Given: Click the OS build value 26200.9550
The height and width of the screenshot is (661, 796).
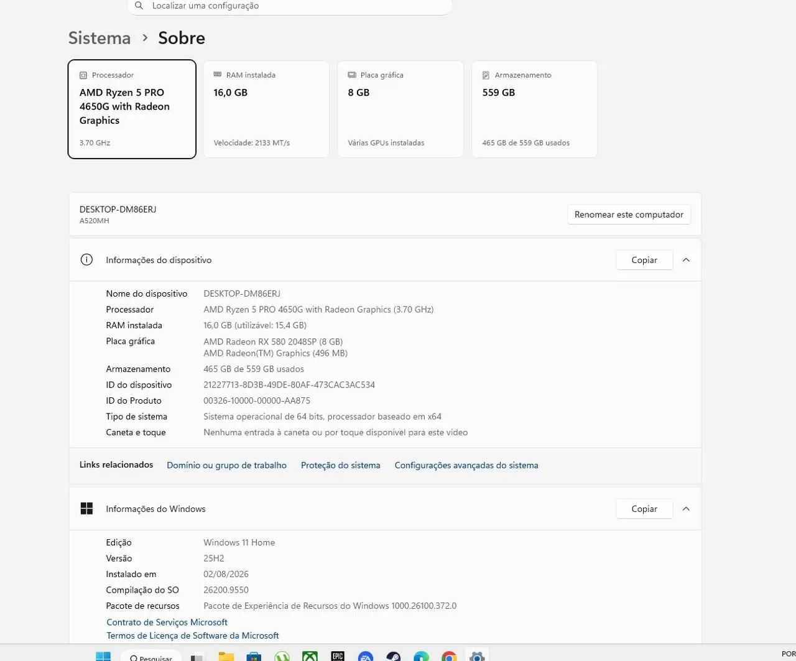Looking at the screenshot, I should click(226, 589).
